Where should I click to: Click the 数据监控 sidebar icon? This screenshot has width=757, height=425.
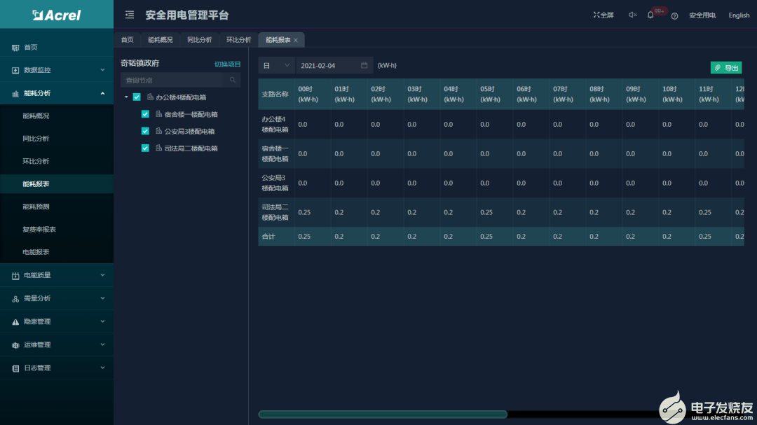15,71
